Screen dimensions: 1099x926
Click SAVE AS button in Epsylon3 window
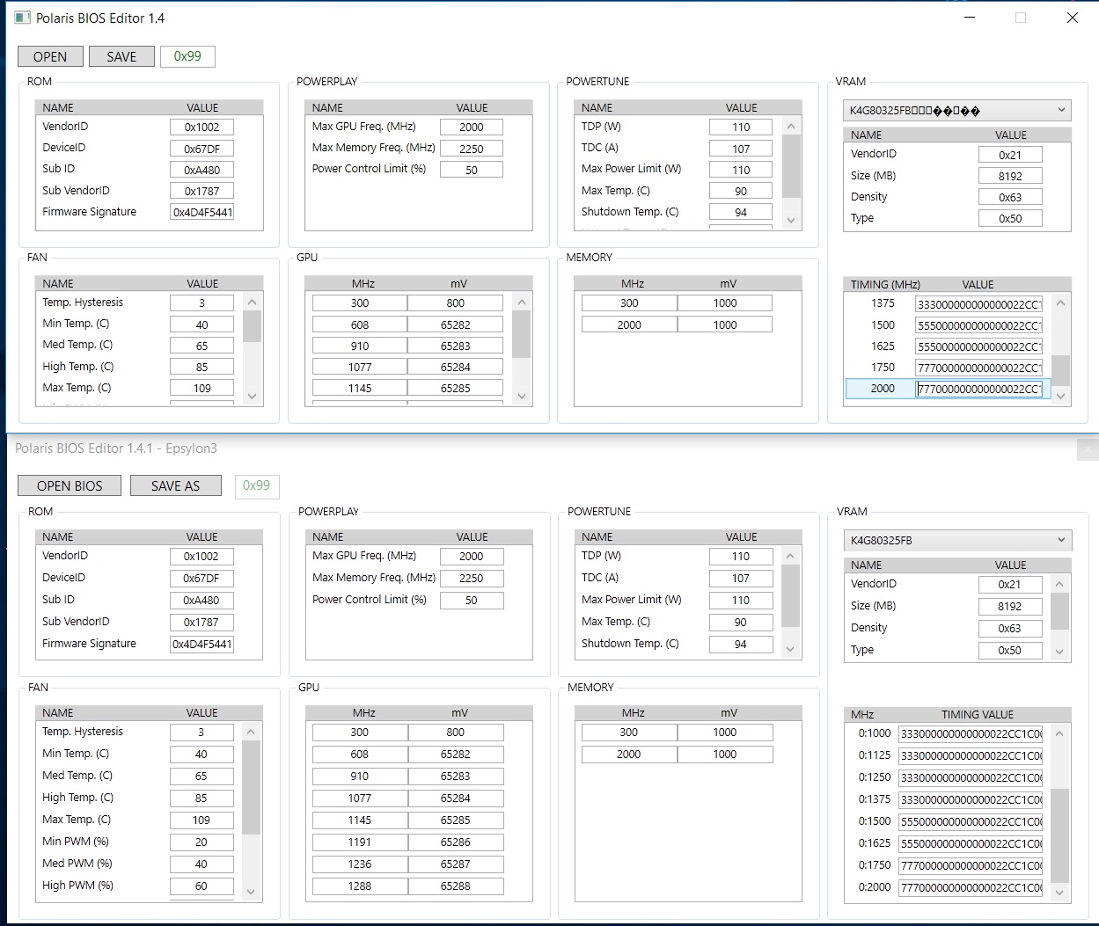(175, 485)
